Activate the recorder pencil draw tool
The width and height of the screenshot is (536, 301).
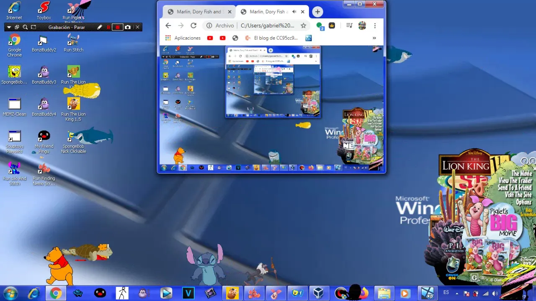100,27
